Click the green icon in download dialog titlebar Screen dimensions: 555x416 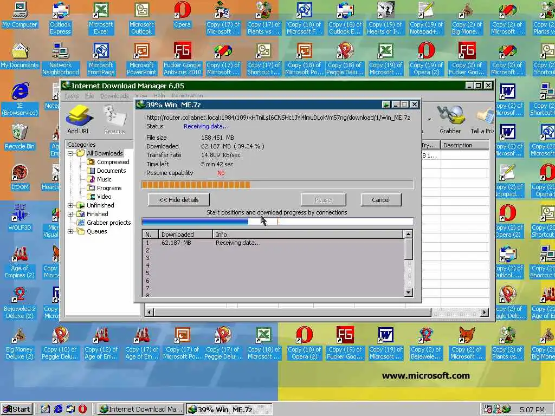(x=386, y=105)
